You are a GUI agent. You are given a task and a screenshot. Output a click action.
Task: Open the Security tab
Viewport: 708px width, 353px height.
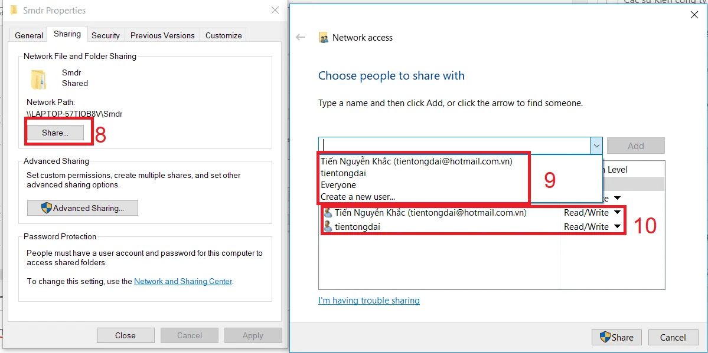click(106, 35)
